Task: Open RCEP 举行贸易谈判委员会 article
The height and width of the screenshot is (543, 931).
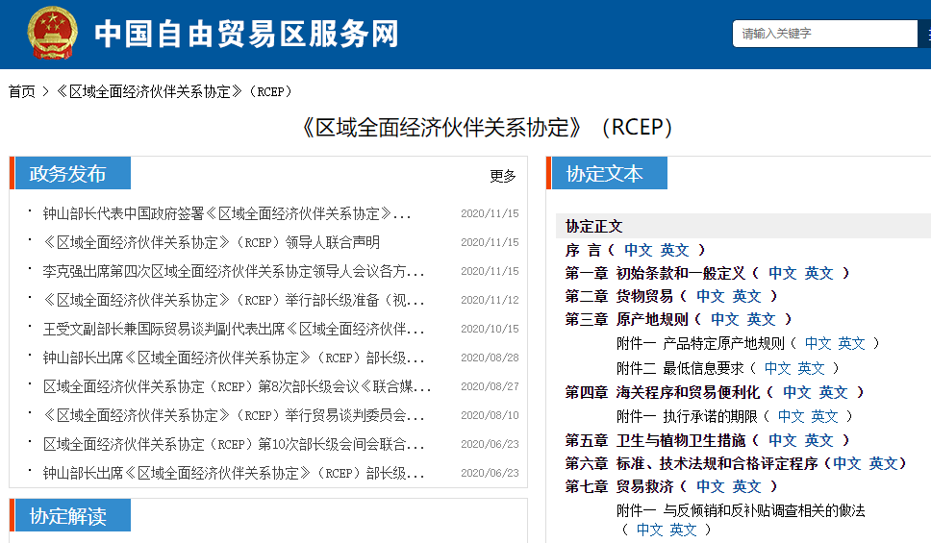Action: 234,415
